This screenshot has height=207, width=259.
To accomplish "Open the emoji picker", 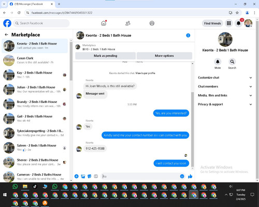I will pyautogui.click(x=182, y=176).
